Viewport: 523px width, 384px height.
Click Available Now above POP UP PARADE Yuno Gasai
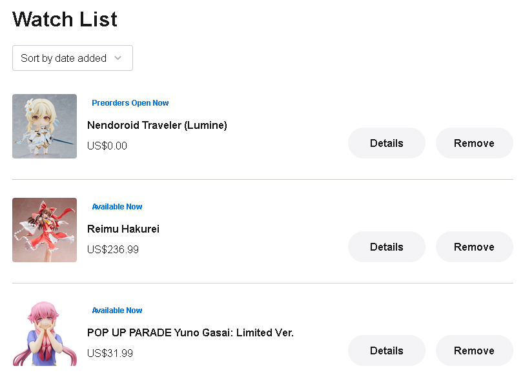[117, 311]
